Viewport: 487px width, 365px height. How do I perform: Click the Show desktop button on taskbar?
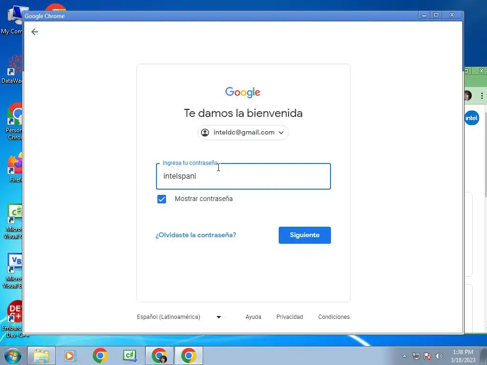click(x=484, y=355)
